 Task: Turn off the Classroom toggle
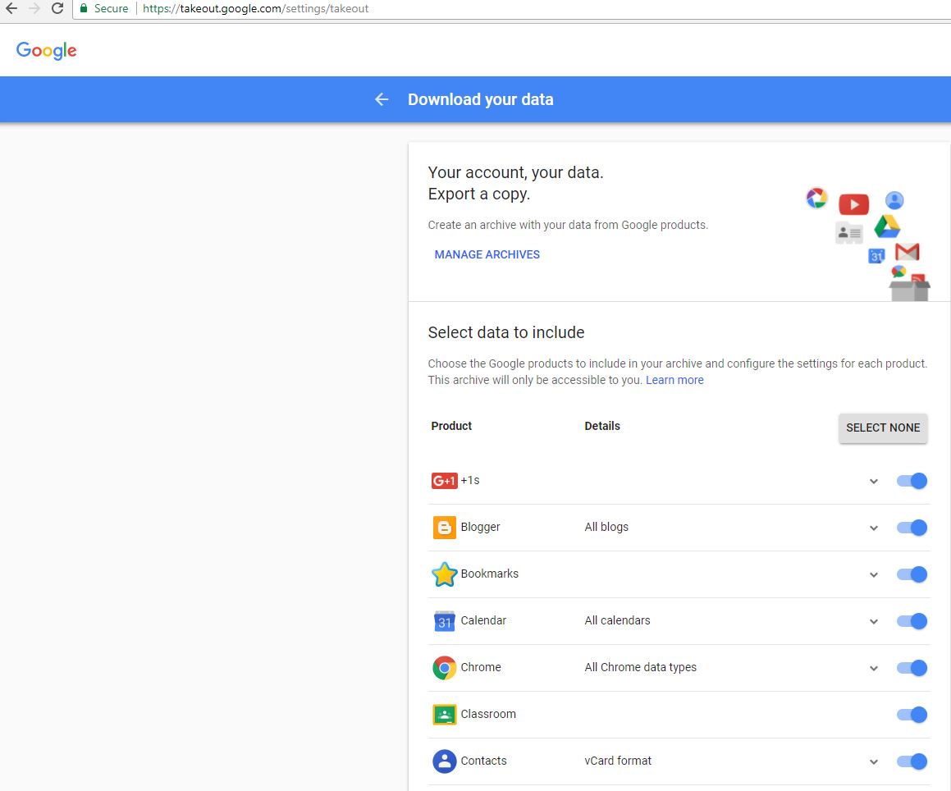[912, 715]
